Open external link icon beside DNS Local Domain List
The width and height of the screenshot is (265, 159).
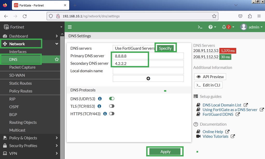click(246, 105)
